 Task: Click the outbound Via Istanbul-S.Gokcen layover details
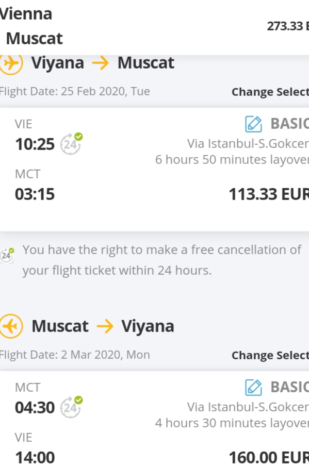pyautogui.click(x=248, y=144)
